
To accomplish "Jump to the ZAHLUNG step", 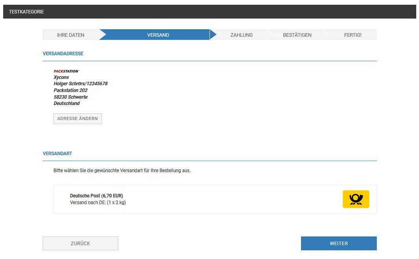I will click(241, 35).
